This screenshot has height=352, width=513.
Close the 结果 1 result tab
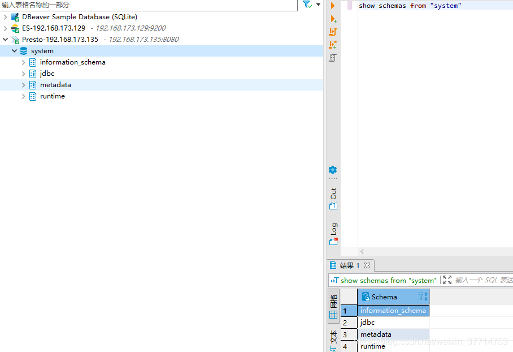coord(367,265)
